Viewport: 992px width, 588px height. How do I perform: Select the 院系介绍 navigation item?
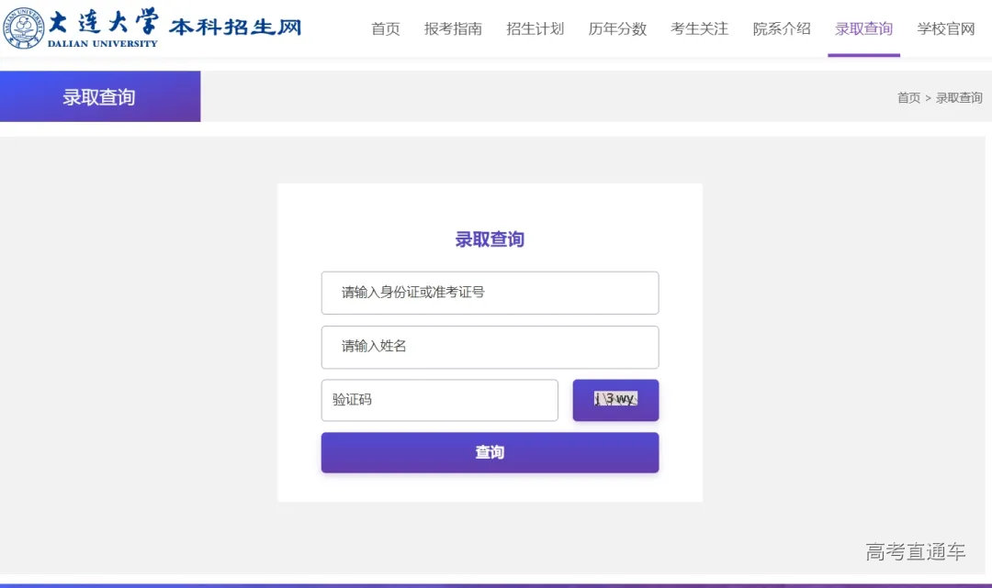coord(782,28)
